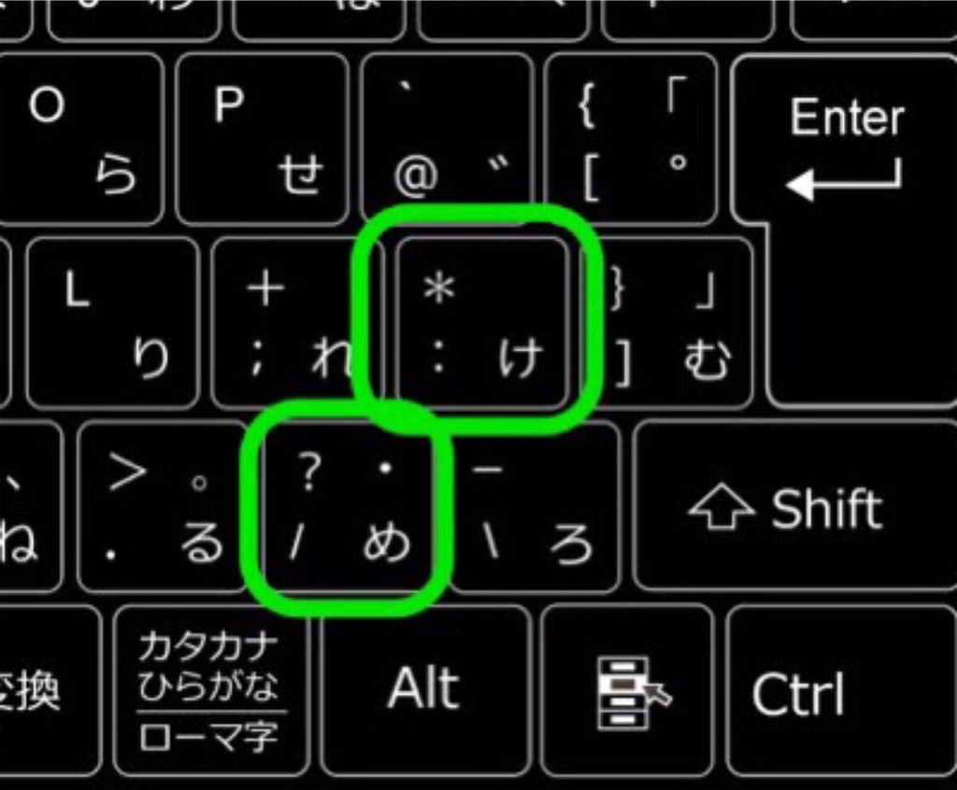Click the highlighted slash question め key
957x790 pixels.
(348, 507)
